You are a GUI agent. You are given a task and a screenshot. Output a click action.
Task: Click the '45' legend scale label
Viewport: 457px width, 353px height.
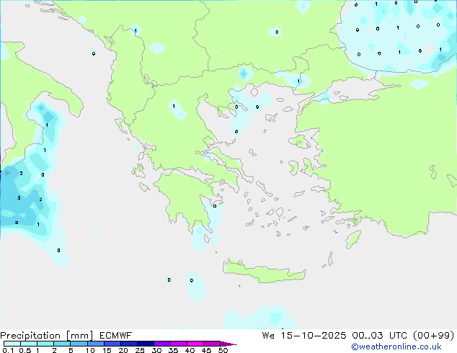206,350
